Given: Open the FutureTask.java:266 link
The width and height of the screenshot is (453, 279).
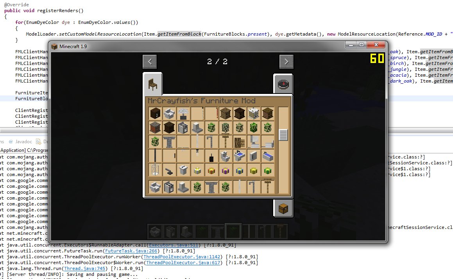Looking at the screenshot, I should coord(131,251).
